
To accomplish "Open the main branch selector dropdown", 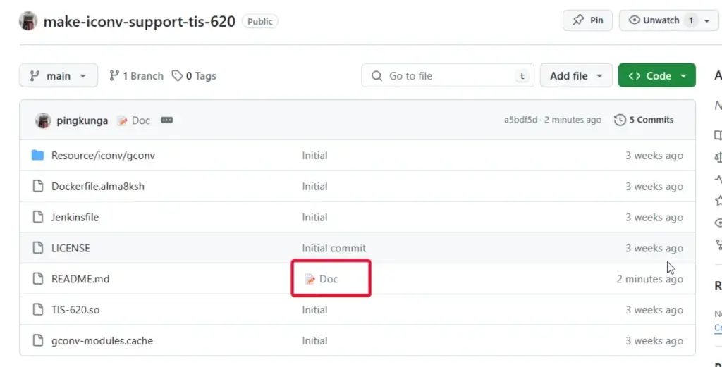I will [x=59, y=75].
